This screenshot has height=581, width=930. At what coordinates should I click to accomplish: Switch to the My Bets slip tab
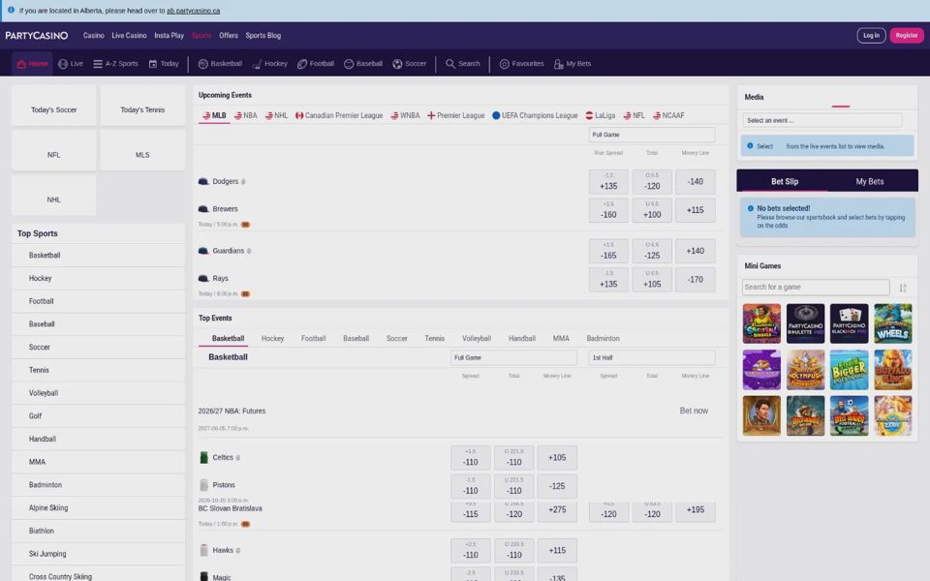pyautogui.click(x=870, y=181)
